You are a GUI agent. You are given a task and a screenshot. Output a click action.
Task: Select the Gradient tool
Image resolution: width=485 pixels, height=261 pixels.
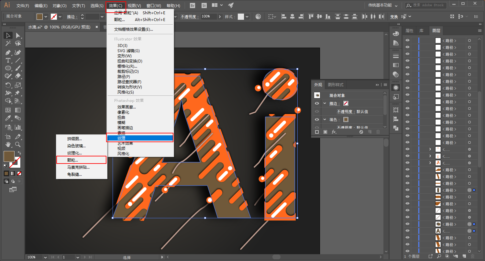(18, 110)
